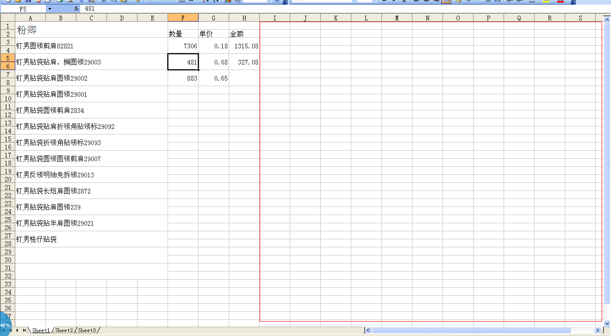Select column header S
The width and height of the screenshot is (611, 336).
[580, 18]
